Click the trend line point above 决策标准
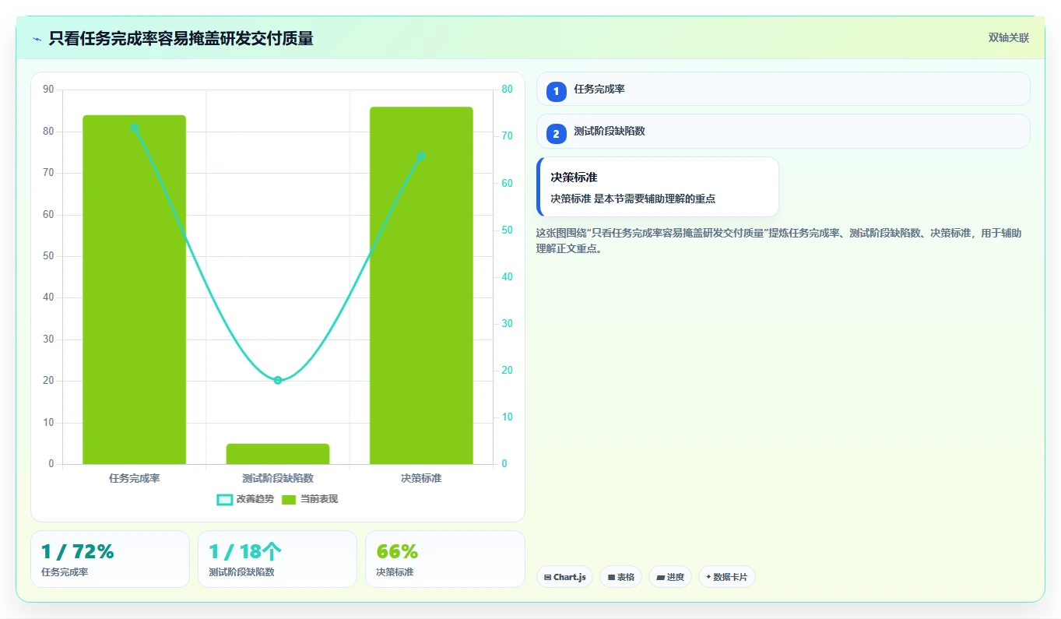Screen dimensions: 1061x619 421,156
